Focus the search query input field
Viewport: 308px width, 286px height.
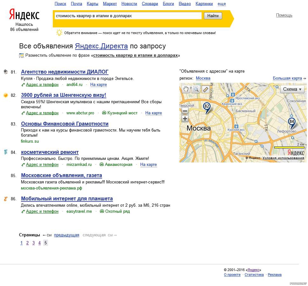pyautogui.click(x=128, y=16)
